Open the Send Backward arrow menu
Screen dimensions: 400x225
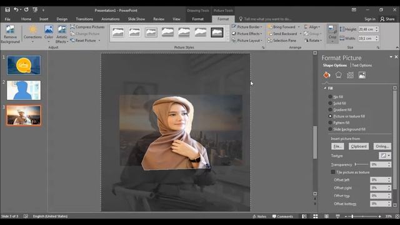[300, 34]
